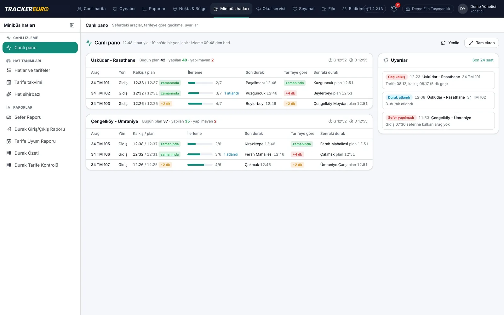Click the progress bar of 34 TM 103
The image size is (504, 315).
(200, 104)
